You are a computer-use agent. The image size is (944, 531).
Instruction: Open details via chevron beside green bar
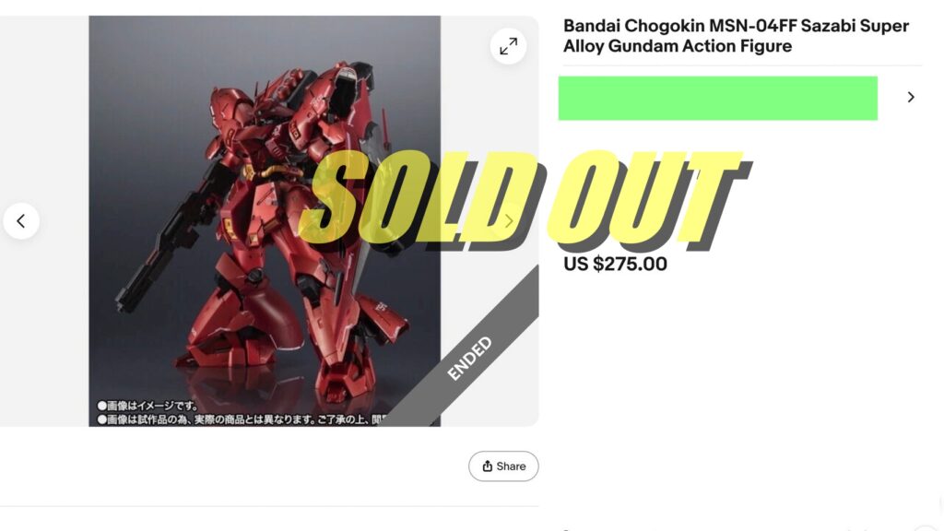[x=911, y=97]
